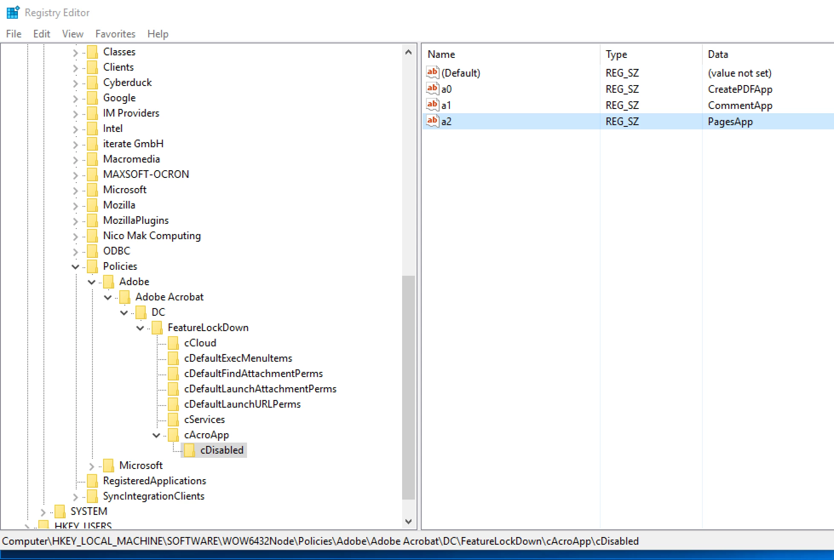Screen dimensions: 834x560
Task: Collapse the cAcroApp key
Action: (x=156, y=435)
